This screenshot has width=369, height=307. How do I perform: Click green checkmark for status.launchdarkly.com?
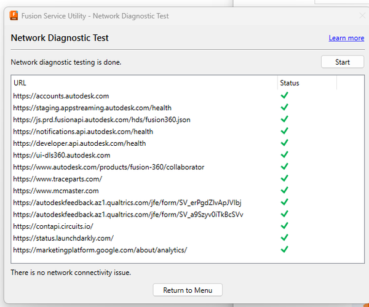pos(284,237)
